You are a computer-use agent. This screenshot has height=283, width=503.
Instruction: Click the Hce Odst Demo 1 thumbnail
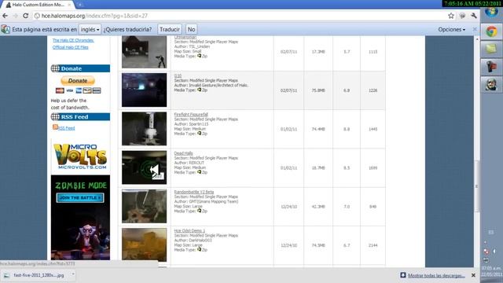point(144,244)
